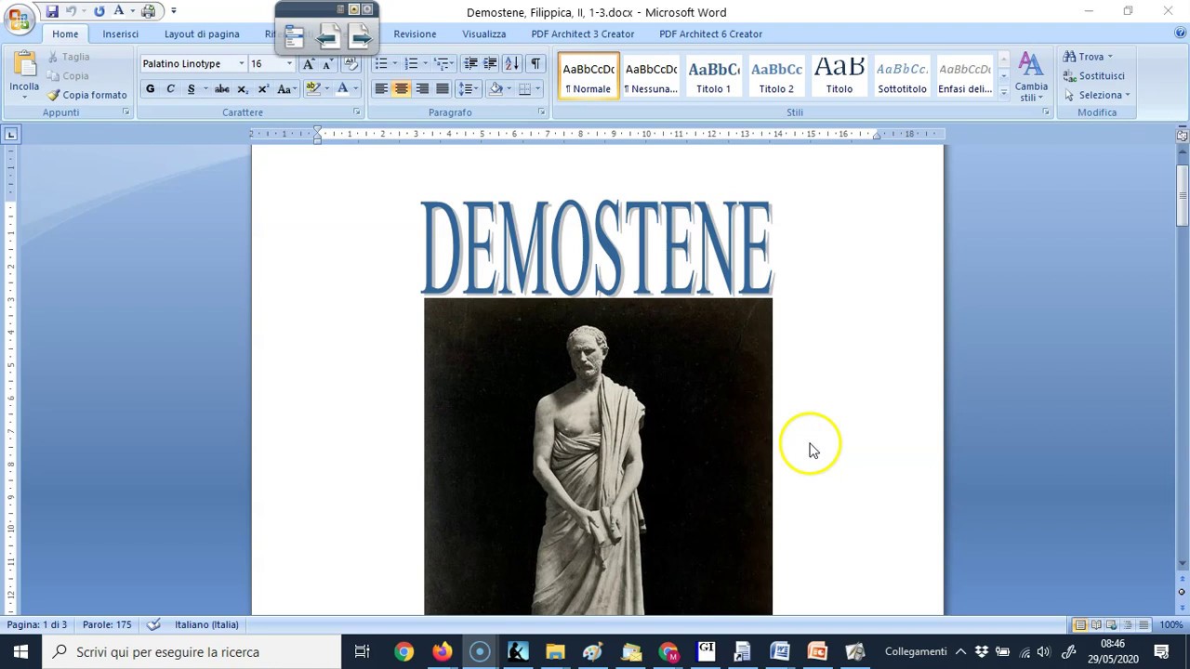Click Cambia stili change styles icon
This screenshot has width=1190, height=669.
coord(1031,77)
